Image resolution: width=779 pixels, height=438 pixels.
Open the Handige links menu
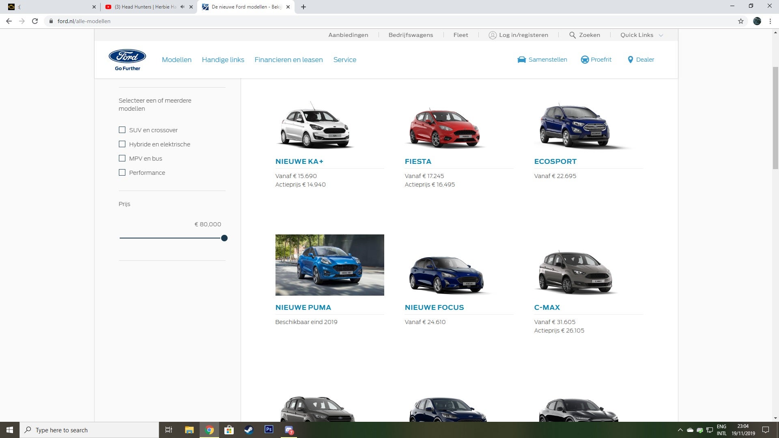click(223, 60)
